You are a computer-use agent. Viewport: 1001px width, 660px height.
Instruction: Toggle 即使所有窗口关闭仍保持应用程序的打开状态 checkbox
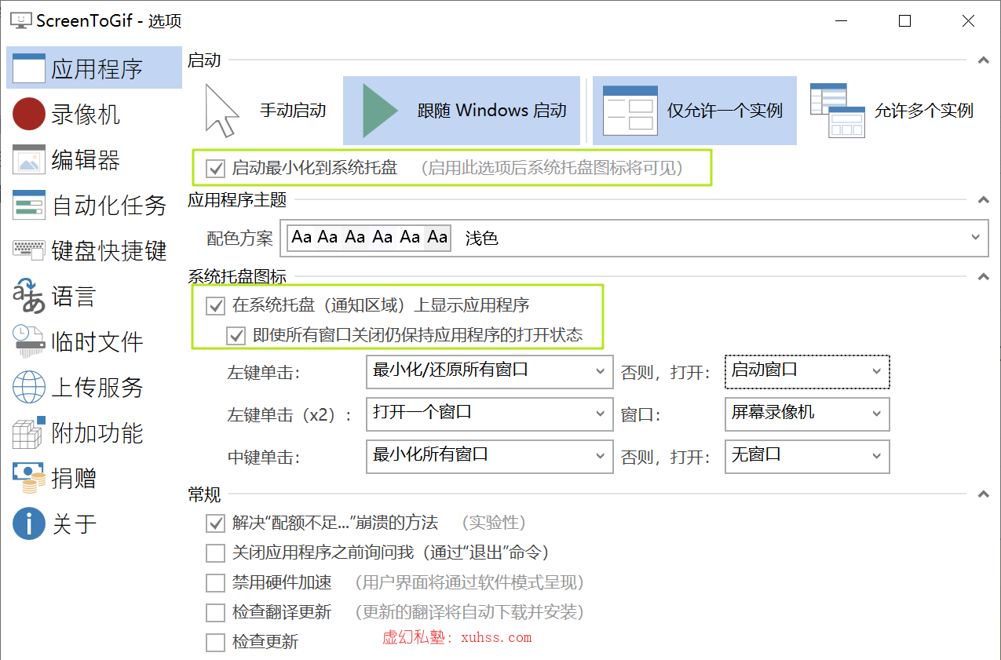[x=236, y=336]
